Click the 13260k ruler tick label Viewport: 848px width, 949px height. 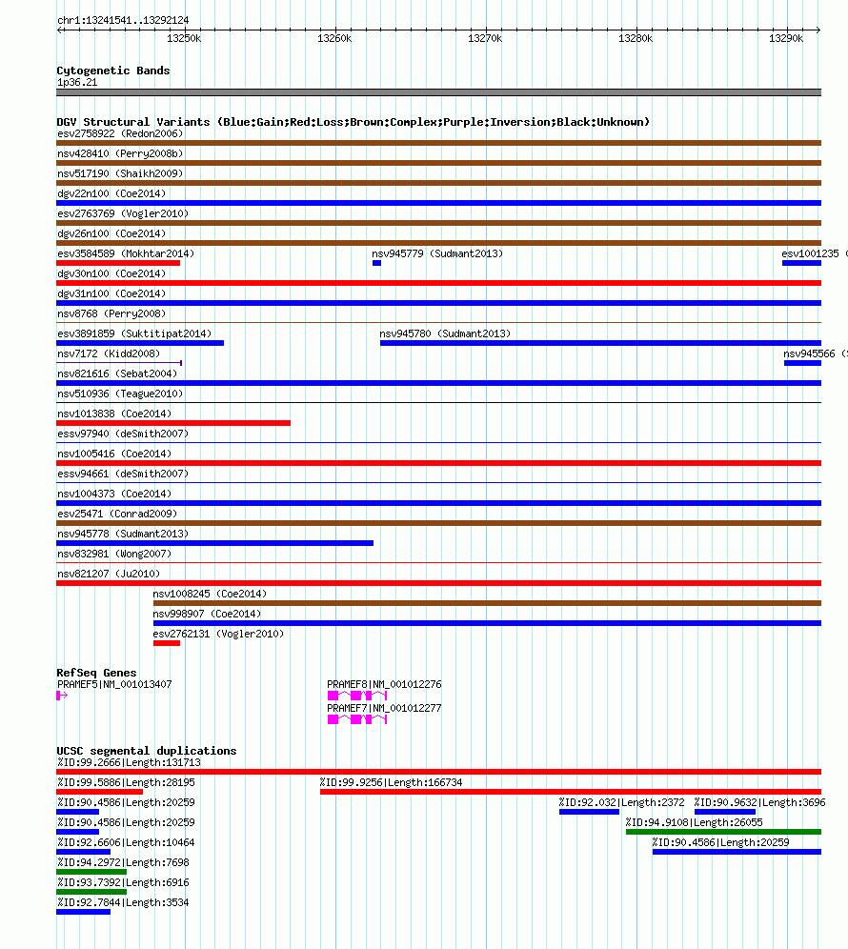click(334, 38)
